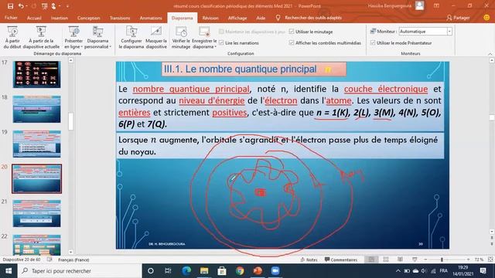The height and width of the screenshot is (278, 495).
Task: Toggle 'Maintenir les diapositives à jour' checkbox
Action: tap(221, 32)
